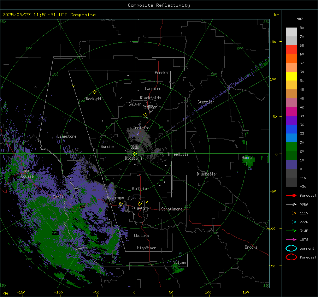Select the 33 dBZ blue color swatch
The image size is (318, 297).
point(291,129)
